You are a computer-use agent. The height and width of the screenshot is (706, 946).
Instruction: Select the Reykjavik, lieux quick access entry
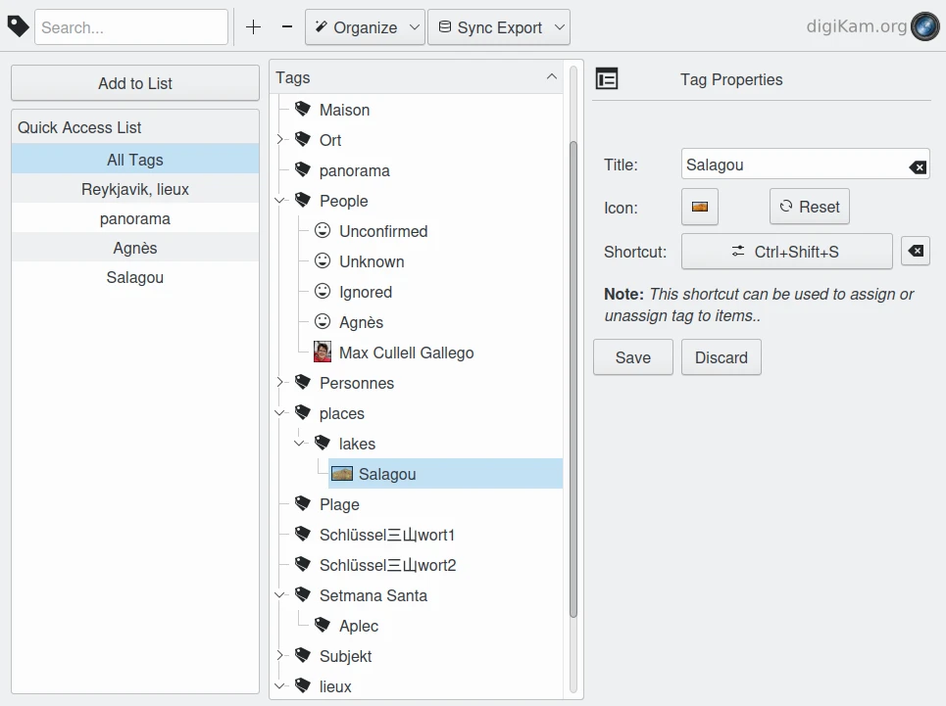(135, 189)
